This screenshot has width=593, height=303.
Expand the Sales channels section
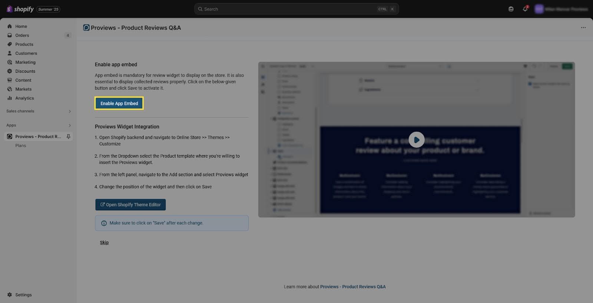[69, 111]
